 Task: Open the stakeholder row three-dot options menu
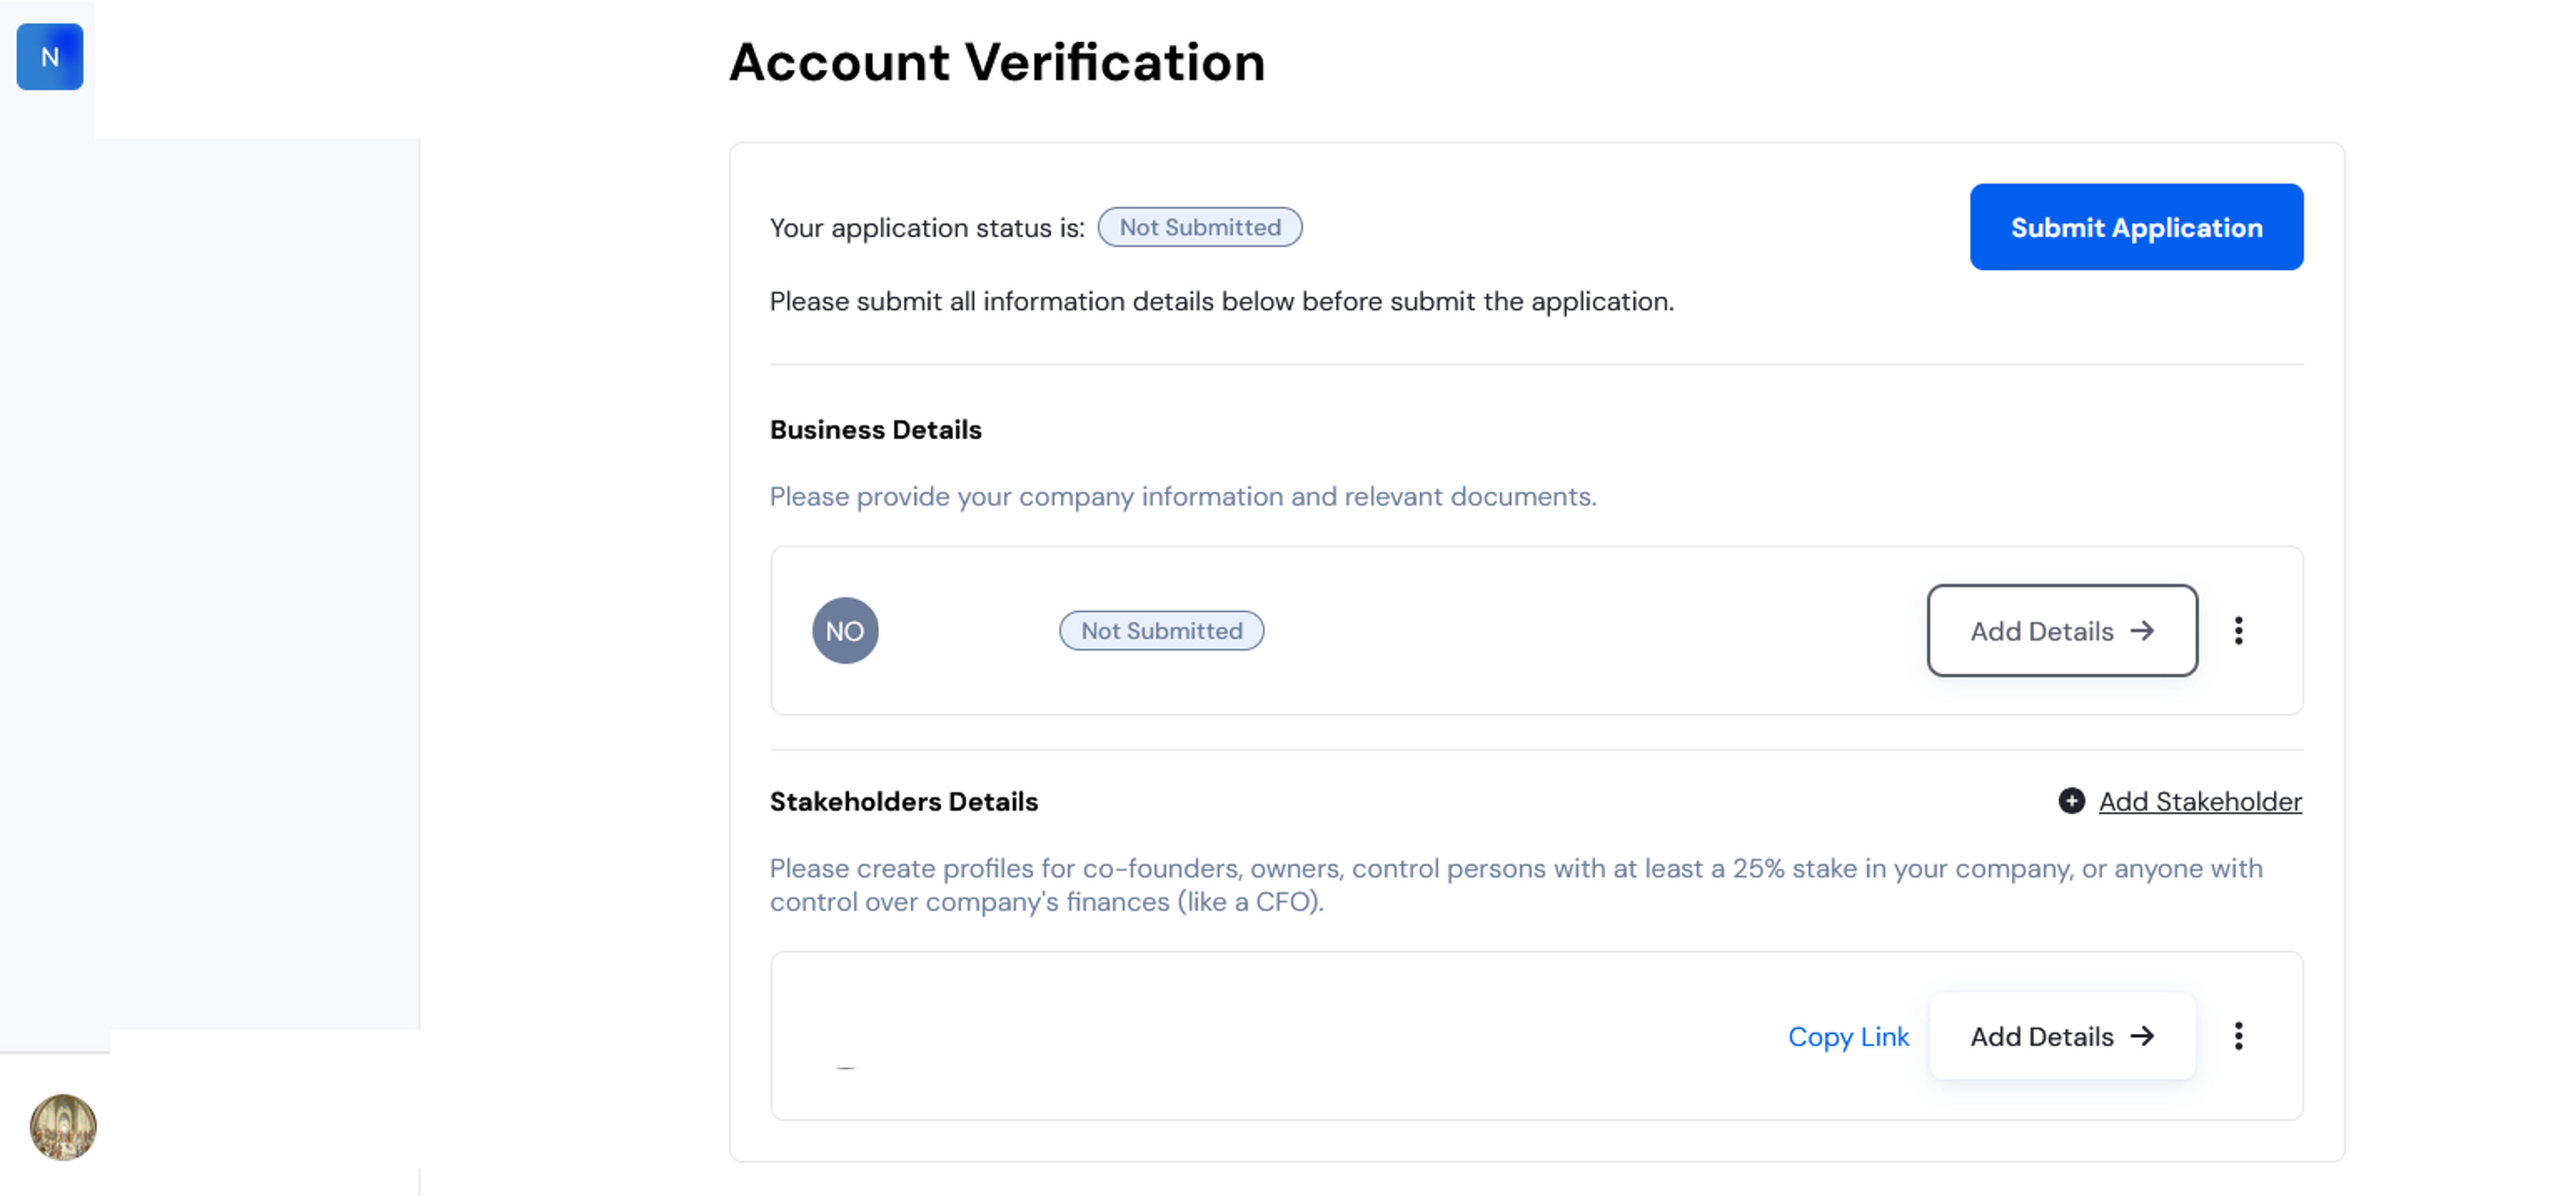(x=2239, y=1036)
